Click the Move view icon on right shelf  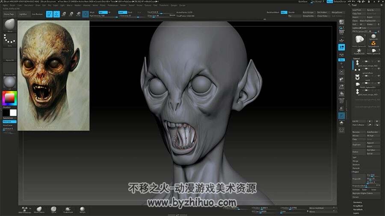point(341,80)
